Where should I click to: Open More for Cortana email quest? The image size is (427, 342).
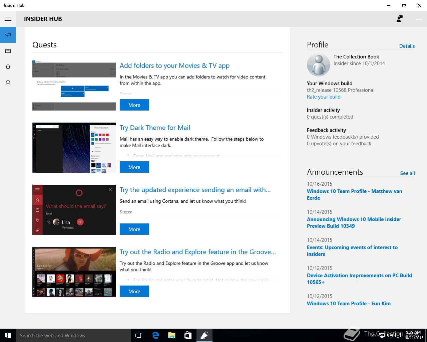point(134,229)
